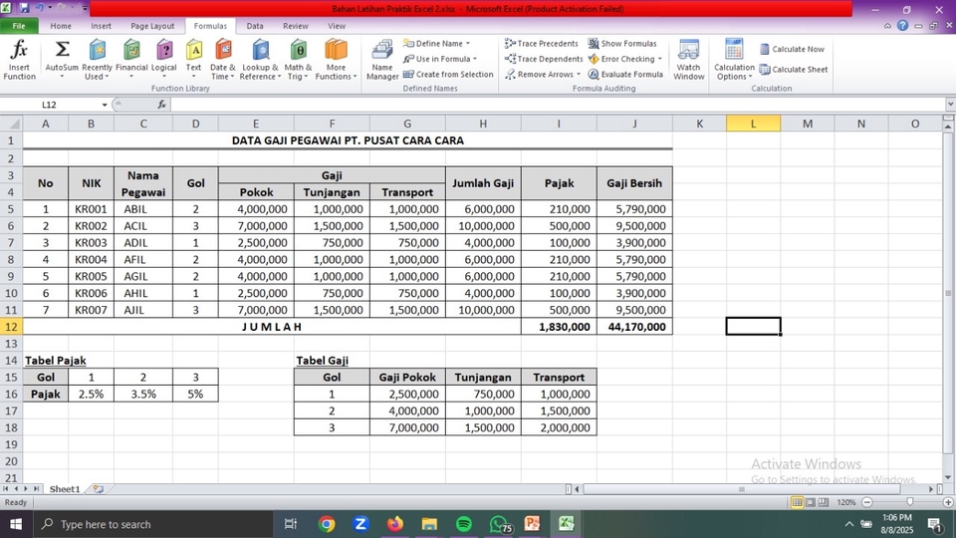Select the Tabel Pajak 3.5% cell
Image resolution: width=956 pixels, height=538 pixels.
tap(143, 394)
